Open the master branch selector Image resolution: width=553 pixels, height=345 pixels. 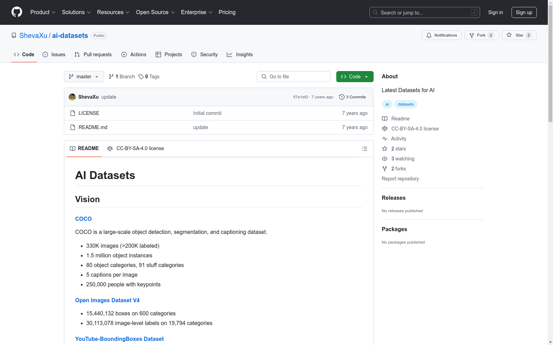(84, 77)
